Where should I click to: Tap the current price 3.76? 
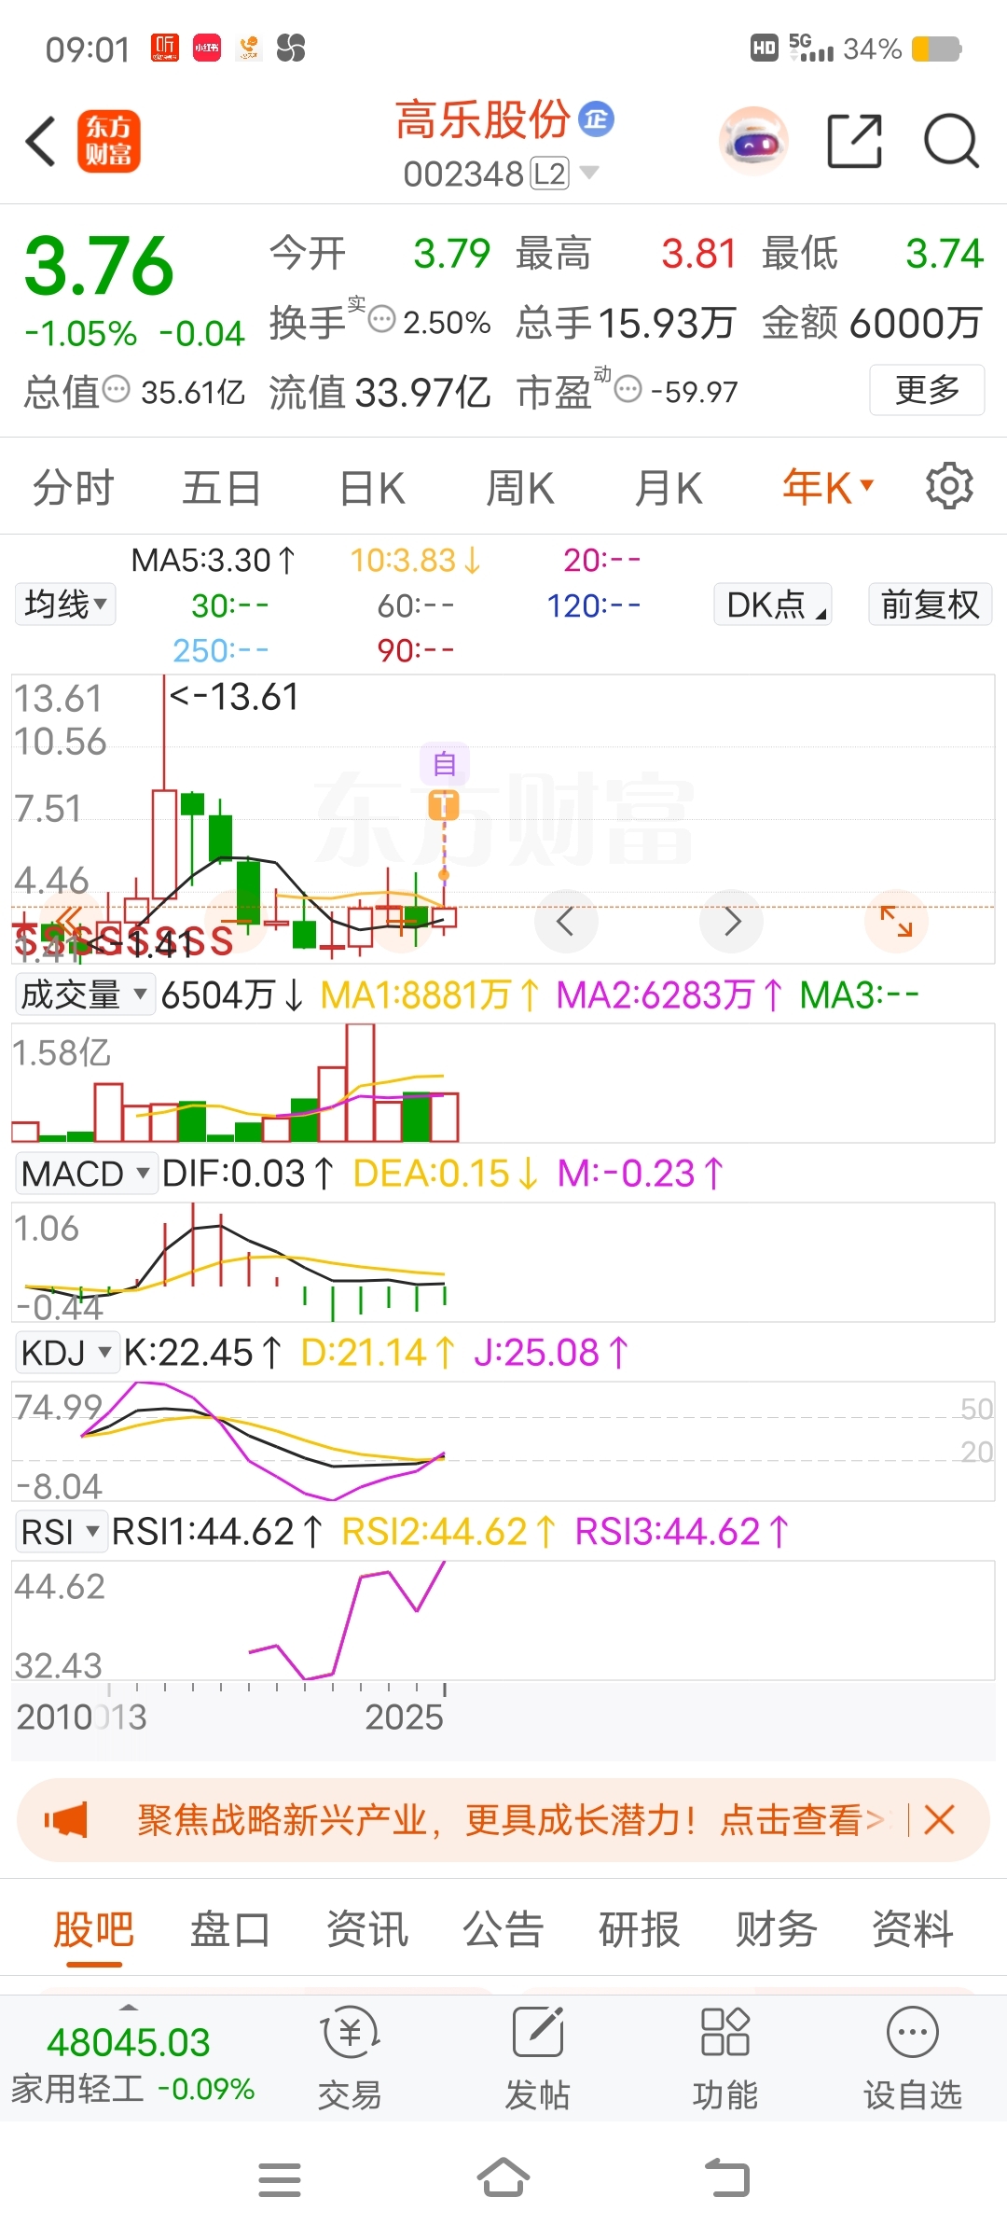[99, 266]
